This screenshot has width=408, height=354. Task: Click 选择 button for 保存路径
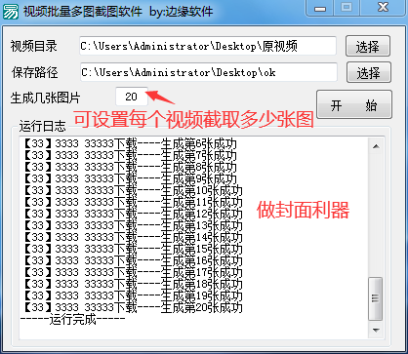coord(369,72)
